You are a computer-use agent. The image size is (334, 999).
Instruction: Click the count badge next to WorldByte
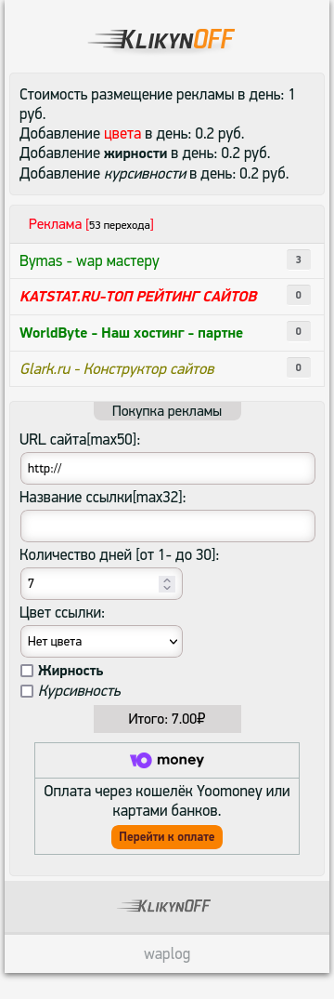click(299, 332)
